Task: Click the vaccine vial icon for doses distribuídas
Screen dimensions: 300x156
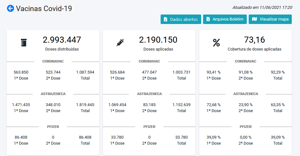Action: click(24, 43)
